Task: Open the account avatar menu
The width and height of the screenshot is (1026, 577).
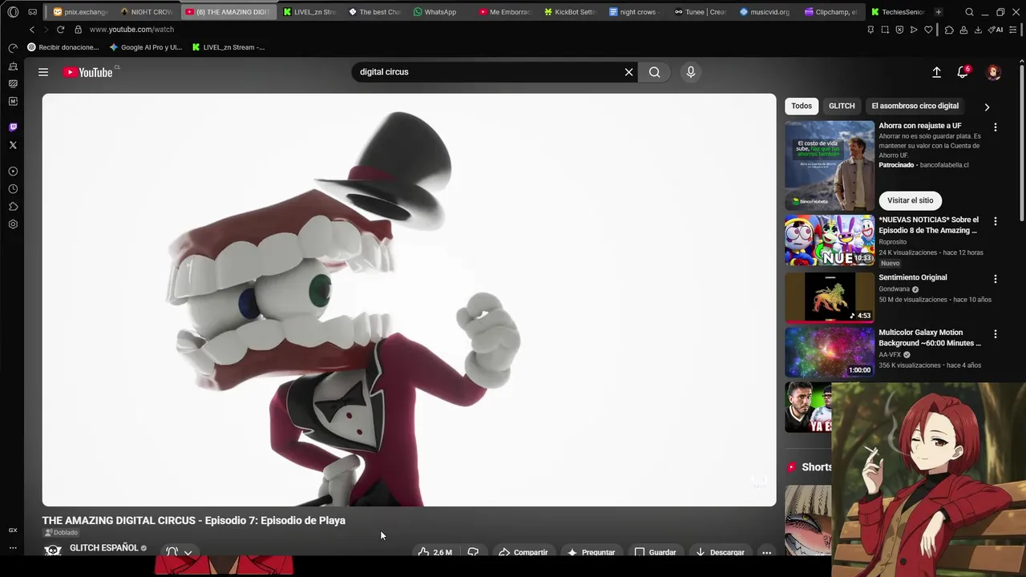Action: tap(993, 72)
